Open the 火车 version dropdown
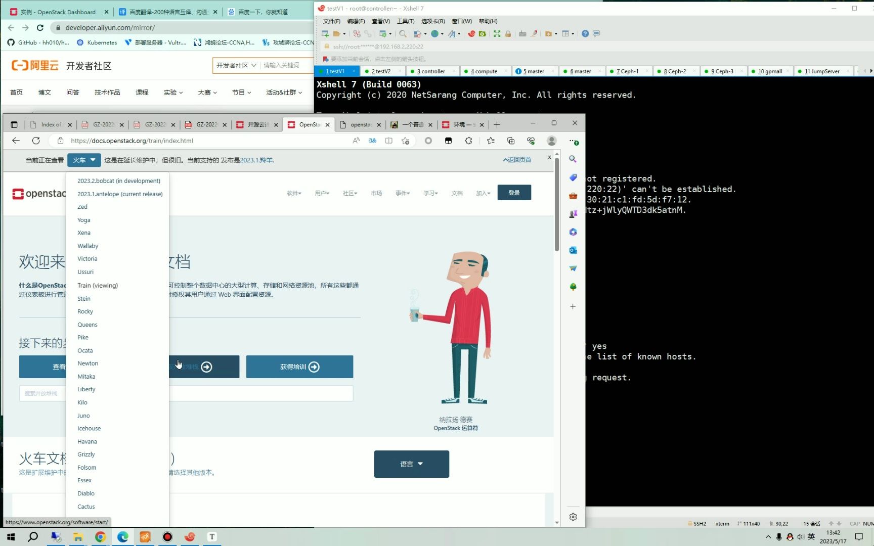874x546 pixels. pyautogui.click(x=84, y=160)
